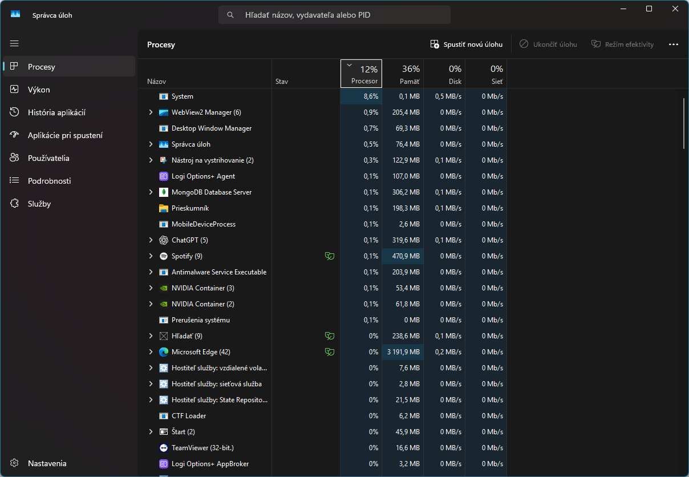The height and width of the screenshot is (477, 689).
Task: Expand the Hľadať (9) process group
Action: [x=151, y=336]
